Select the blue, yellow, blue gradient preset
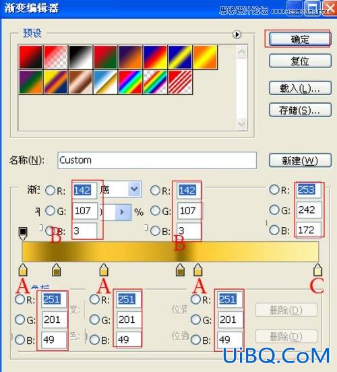The height and width of the screenshot is (372, 337). (180, 57)
